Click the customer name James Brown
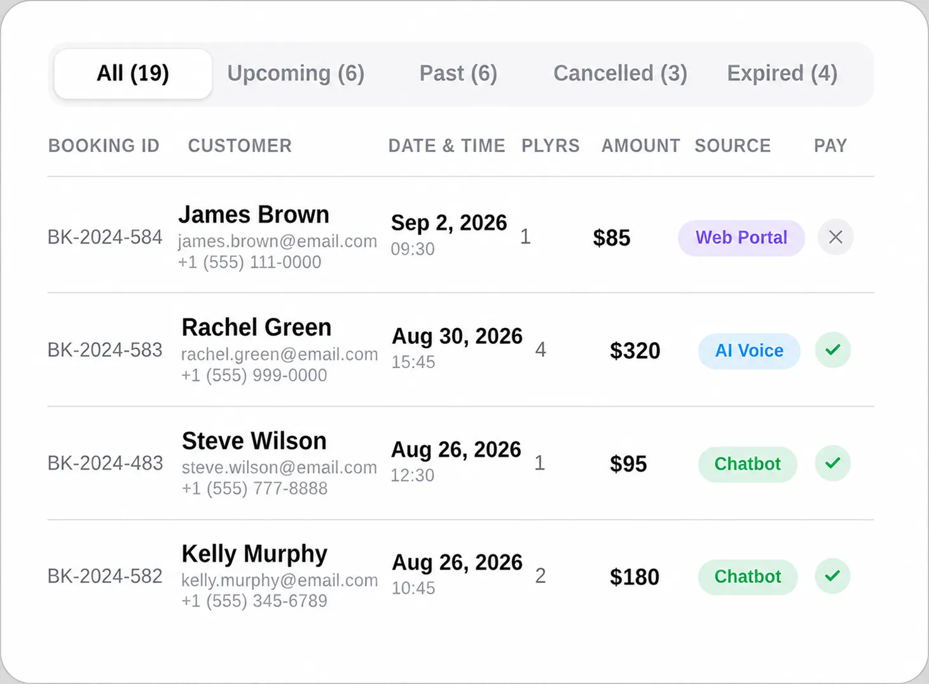This screenshot has height=684, width=929. click(x=254, y=215)
